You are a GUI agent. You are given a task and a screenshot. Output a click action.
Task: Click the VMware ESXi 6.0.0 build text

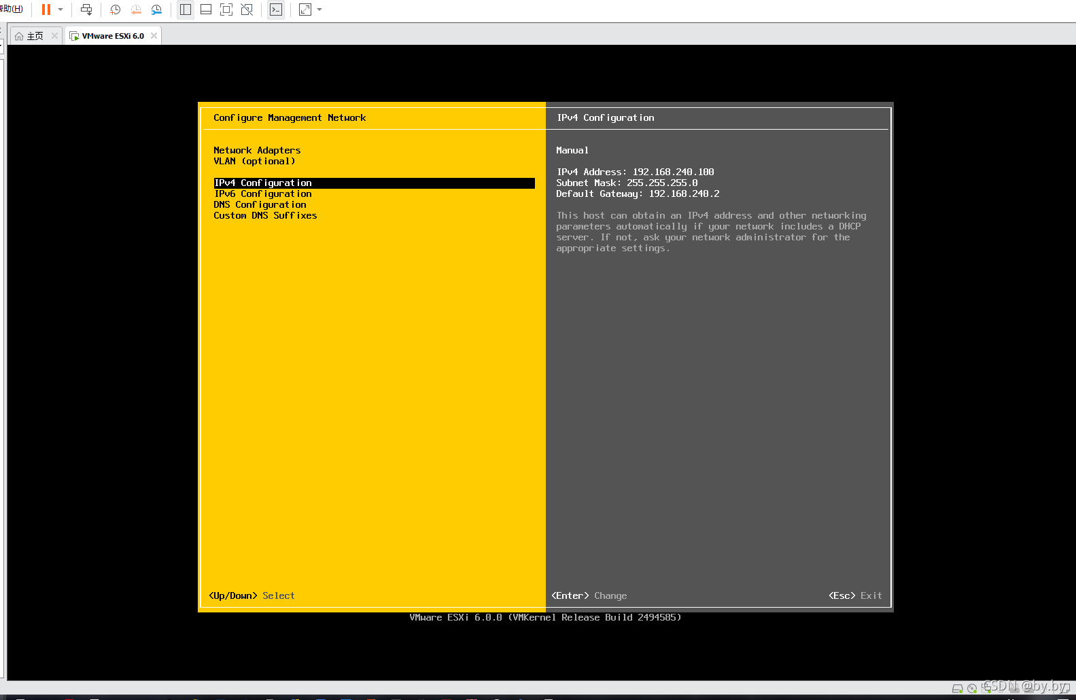545,617
